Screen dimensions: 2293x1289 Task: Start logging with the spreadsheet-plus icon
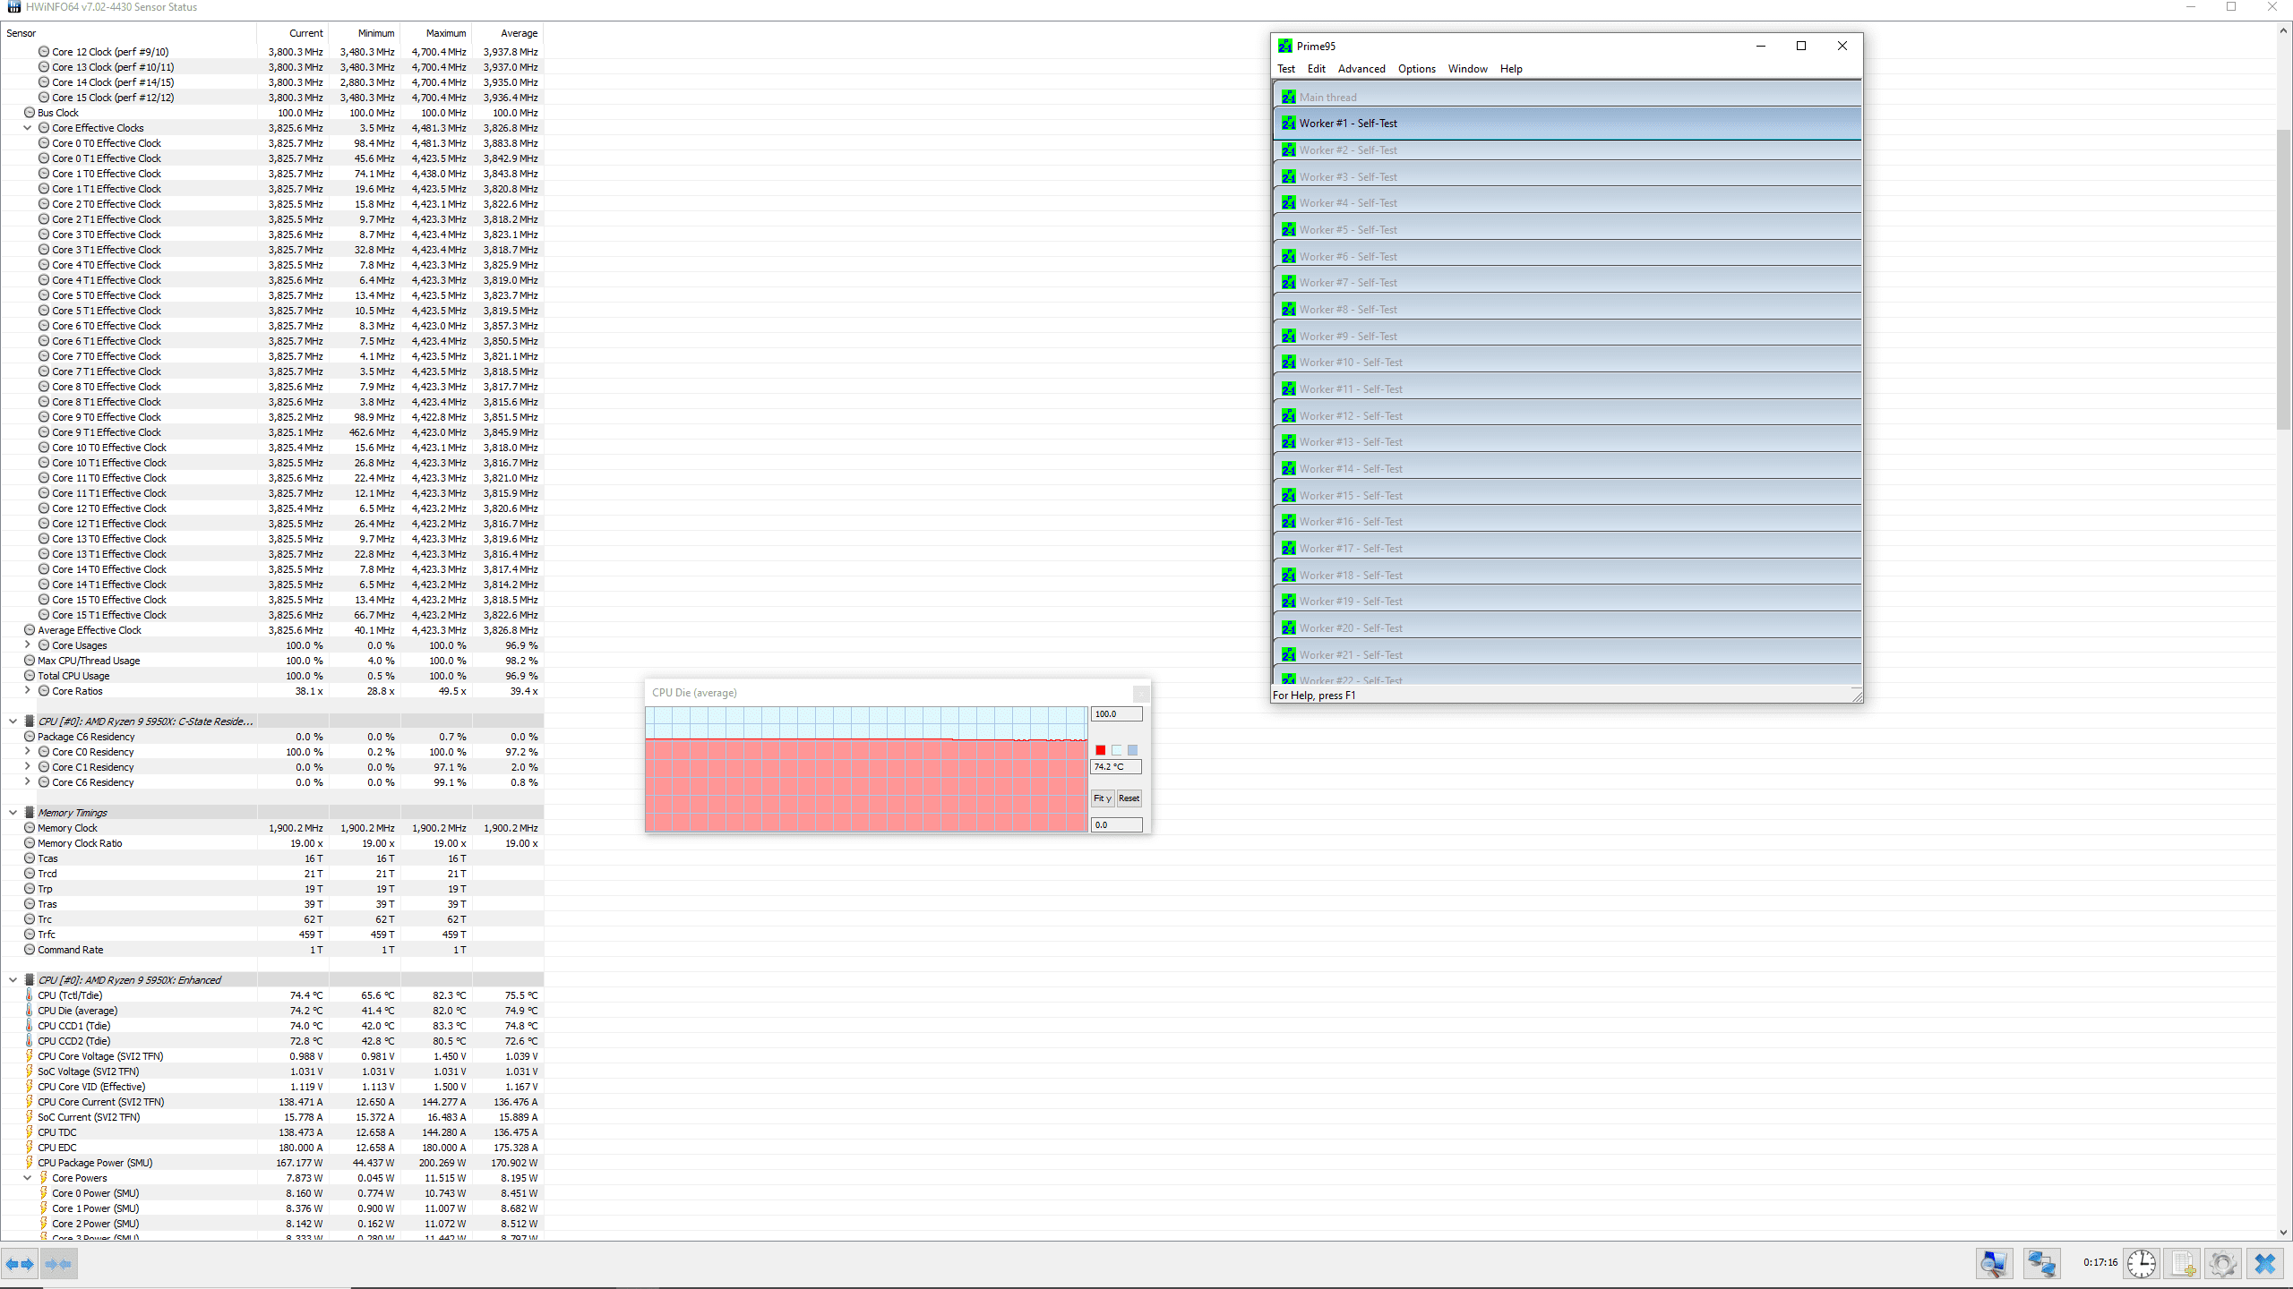pyautogui.click(x=2183, y=1264)
